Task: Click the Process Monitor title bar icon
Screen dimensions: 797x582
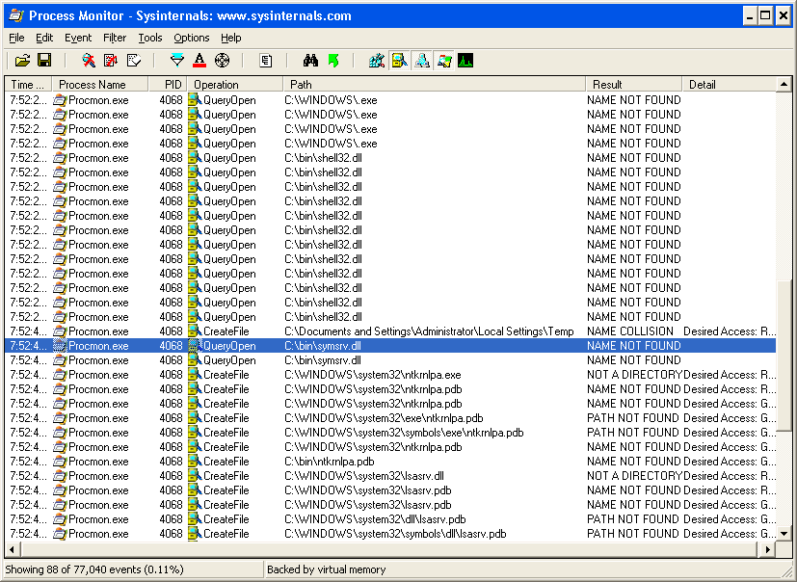Action: click(15, 15)
